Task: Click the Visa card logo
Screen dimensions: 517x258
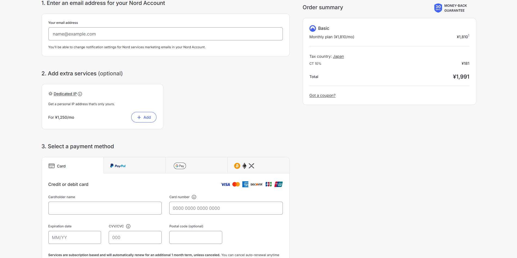Action: [x=225, y=185]
